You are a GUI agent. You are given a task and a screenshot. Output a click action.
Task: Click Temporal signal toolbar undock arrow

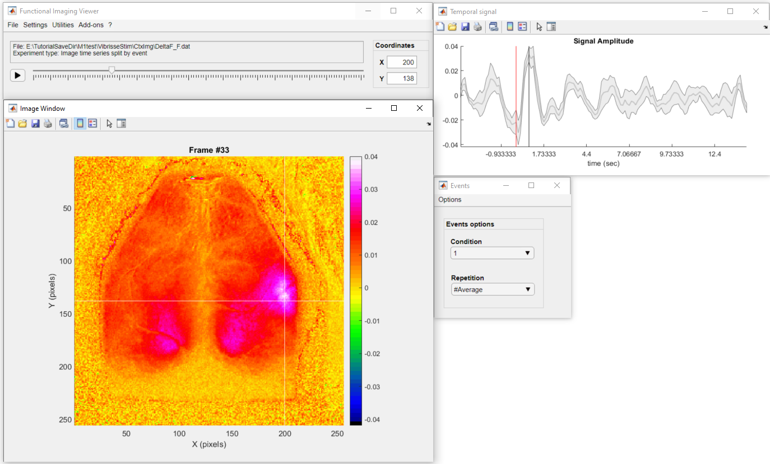coord(766,27)
